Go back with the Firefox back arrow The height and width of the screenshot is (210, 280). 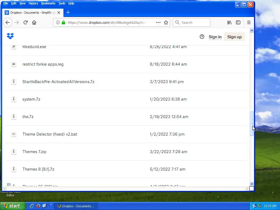tap(8, 22)
